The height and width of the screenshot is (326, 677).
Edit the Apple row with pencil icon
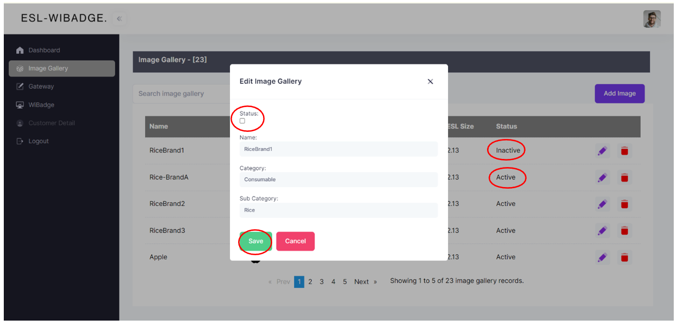click(602, 257)
